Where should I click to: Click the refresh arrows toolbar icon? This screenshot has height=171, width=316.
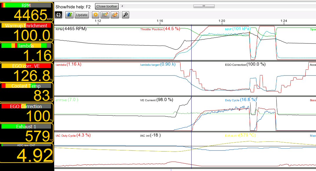(59, 15)
